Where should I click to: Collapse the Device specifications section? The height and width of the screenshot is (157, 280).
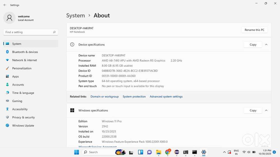pyautogui.click(x=266, y=44)
